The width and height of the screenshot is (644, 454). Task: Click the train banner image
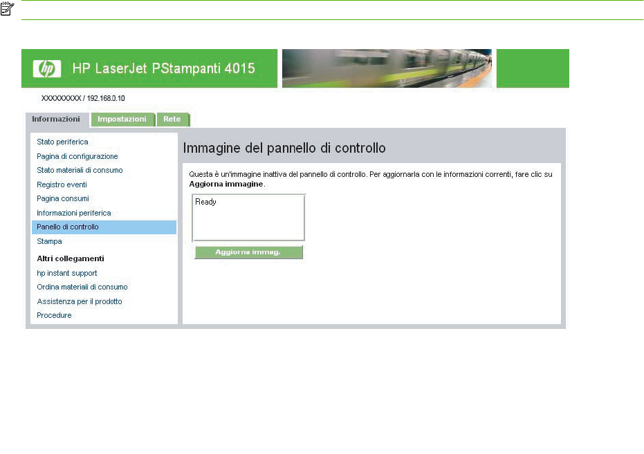(x=387, y=68)
